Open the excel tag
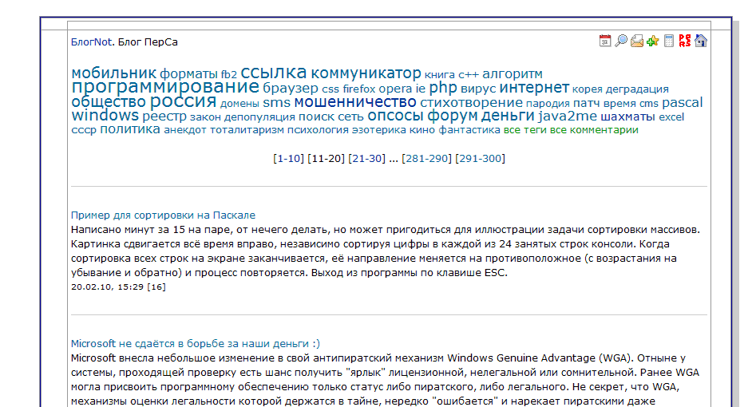The width and height of the screenshot is (756, 407). (671, 117)
